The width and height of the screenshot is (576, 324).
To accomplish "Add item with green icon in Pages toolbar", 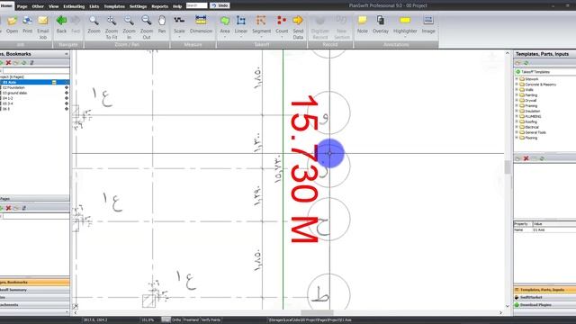I will pos(1,63).
